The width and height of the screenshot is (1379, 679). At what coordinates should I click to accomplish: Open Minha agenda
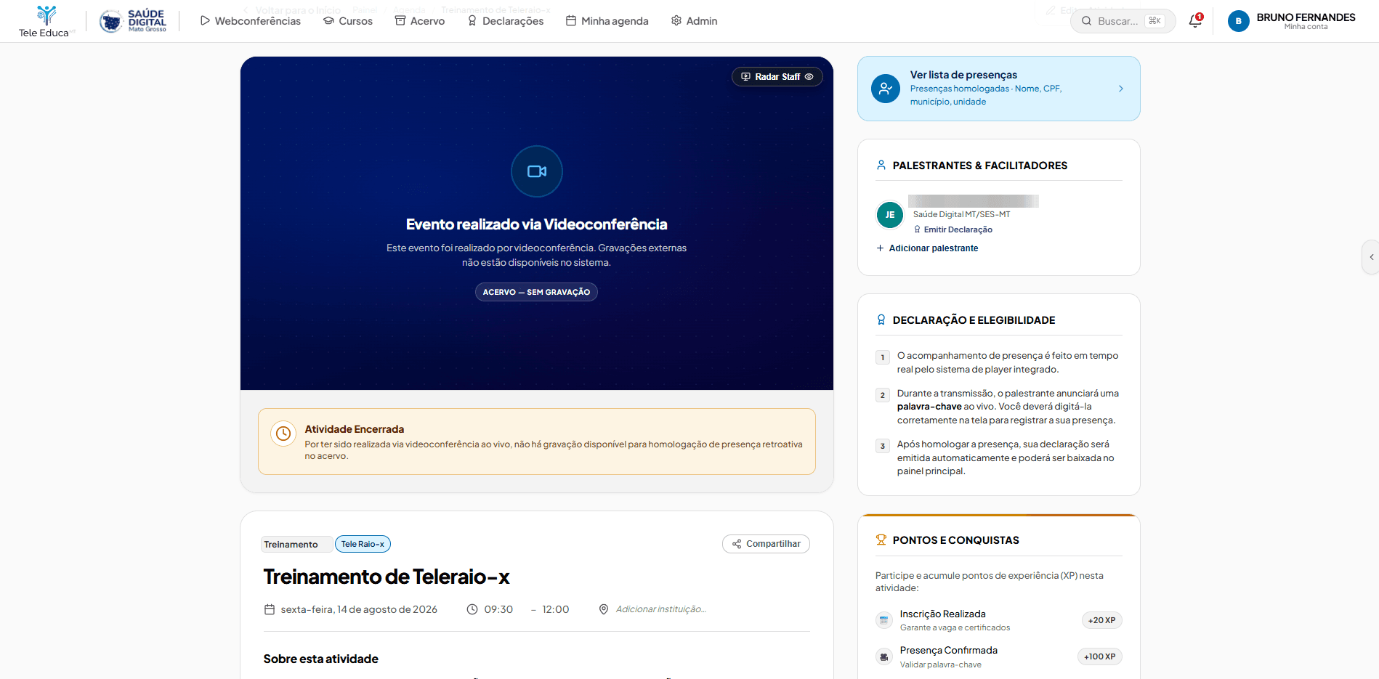pos(607,21)
